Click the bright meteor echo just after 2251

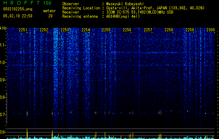coord(27,114)
